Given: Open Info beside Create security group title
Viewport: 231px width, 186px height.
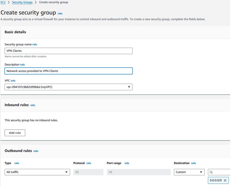Looking at the screenshot, I should 60,13.
